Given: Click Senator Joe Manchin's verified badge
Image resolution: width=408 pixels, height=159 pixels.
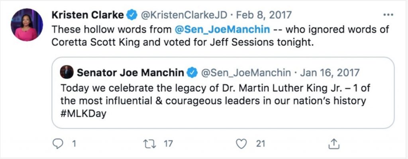Looking at the screenshot, I should pyautogui.click(x=192, y=73).
